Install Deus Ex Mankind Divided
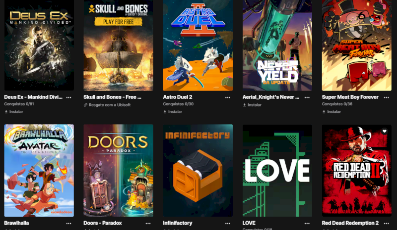Screen dimensions: 397x230 coord(14,112)
